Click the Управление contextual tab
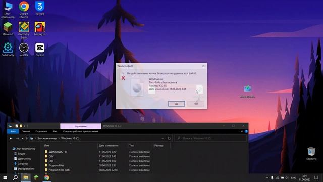The image size is (323, 182). 81,126
